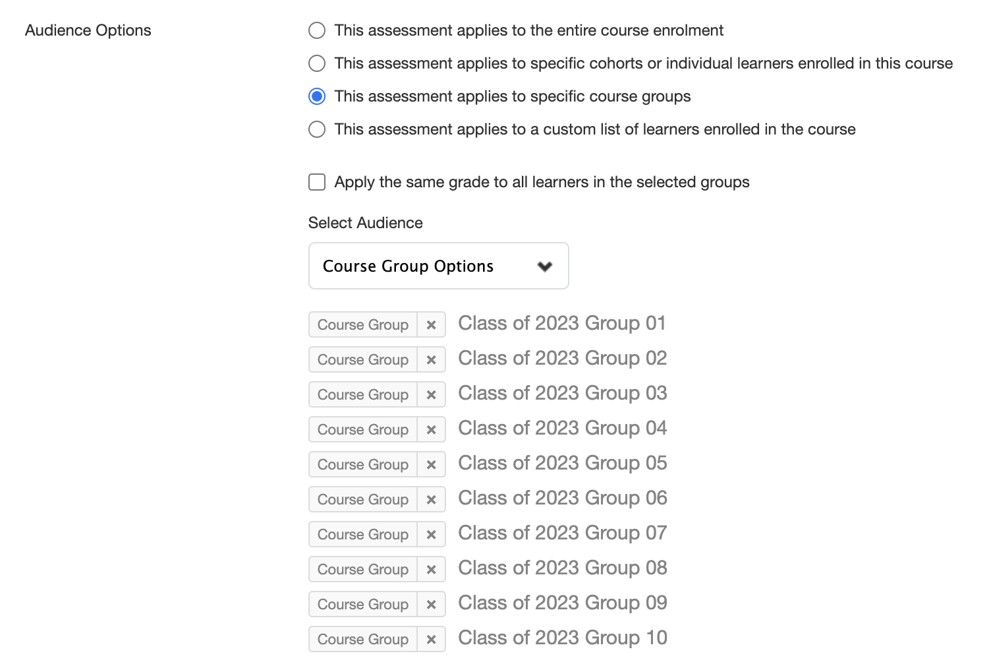This screenshot has height=670, width=991.
Task: Open the Course Group Options dropdown
Action: click(x=438, y=266)
